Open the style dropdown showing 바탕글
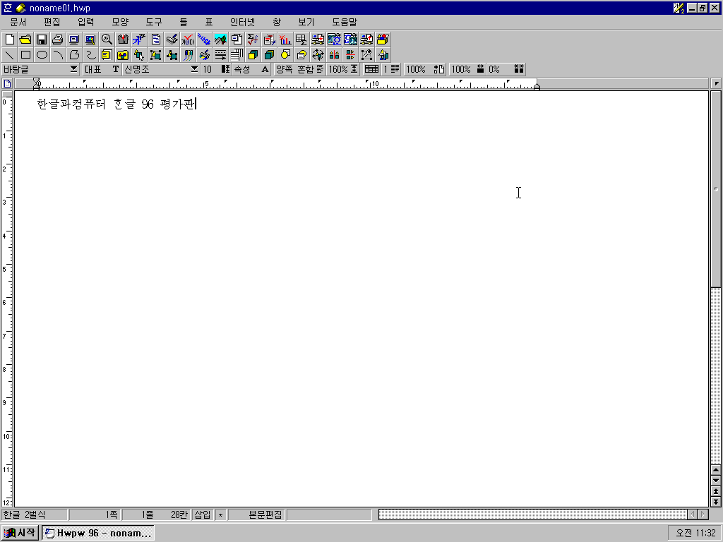This screenshot has height=542, width=723. tap(40, 69)
